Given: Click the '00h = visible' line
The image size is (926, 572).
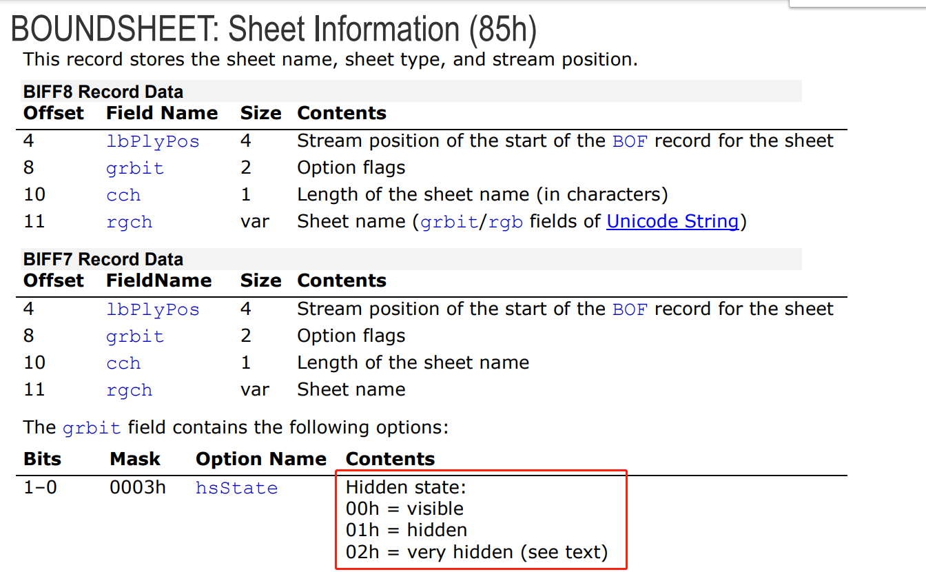Looking at the screenshot, I should click(404, 509).
